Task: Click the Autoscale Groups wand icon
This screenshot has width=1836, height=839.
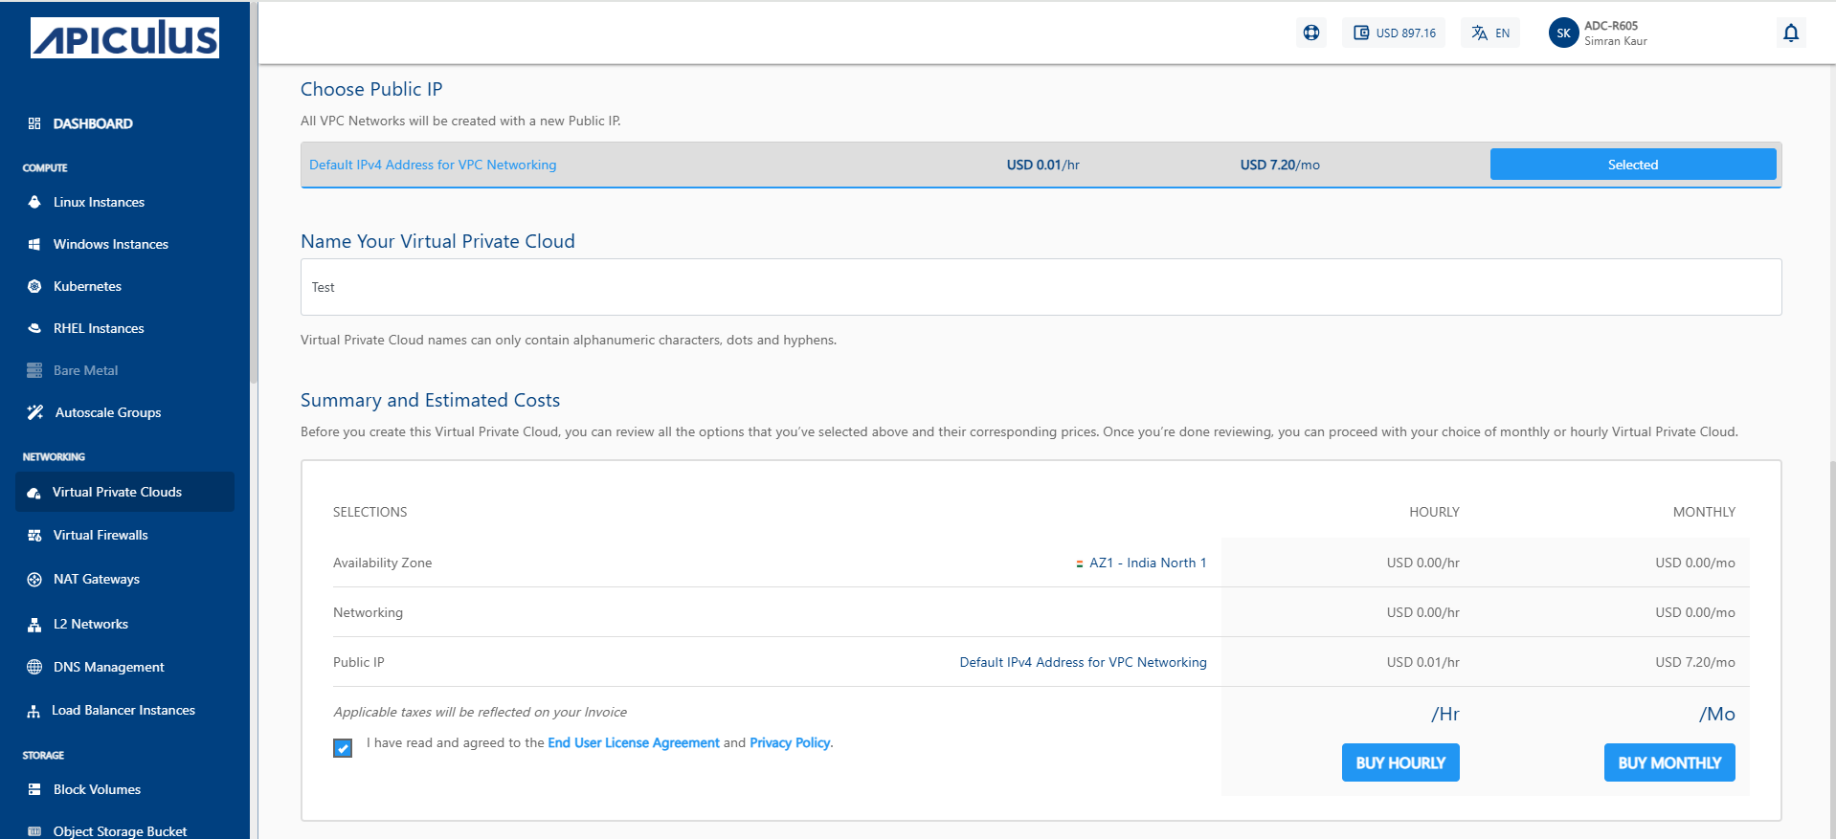Action: click(35, 412)
